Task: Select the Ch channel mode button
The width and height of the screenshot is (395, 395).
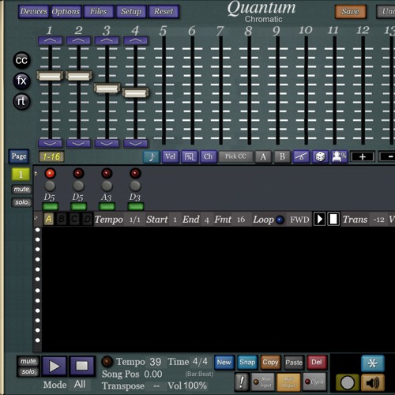Action: (209, 156)
